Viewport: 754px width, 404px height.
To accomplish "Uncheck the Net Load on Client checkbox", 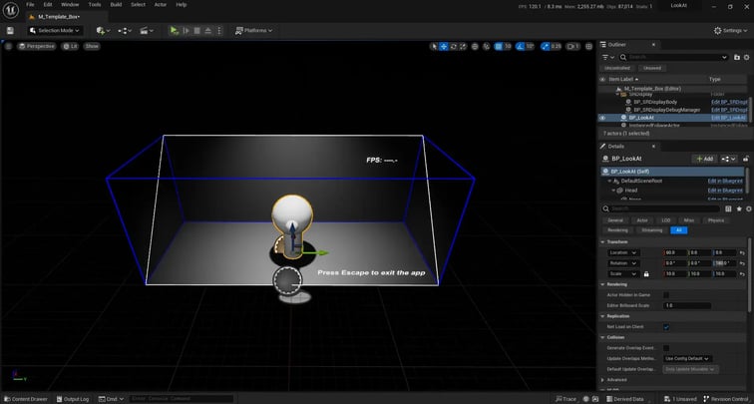I will [x=666, y=326].
